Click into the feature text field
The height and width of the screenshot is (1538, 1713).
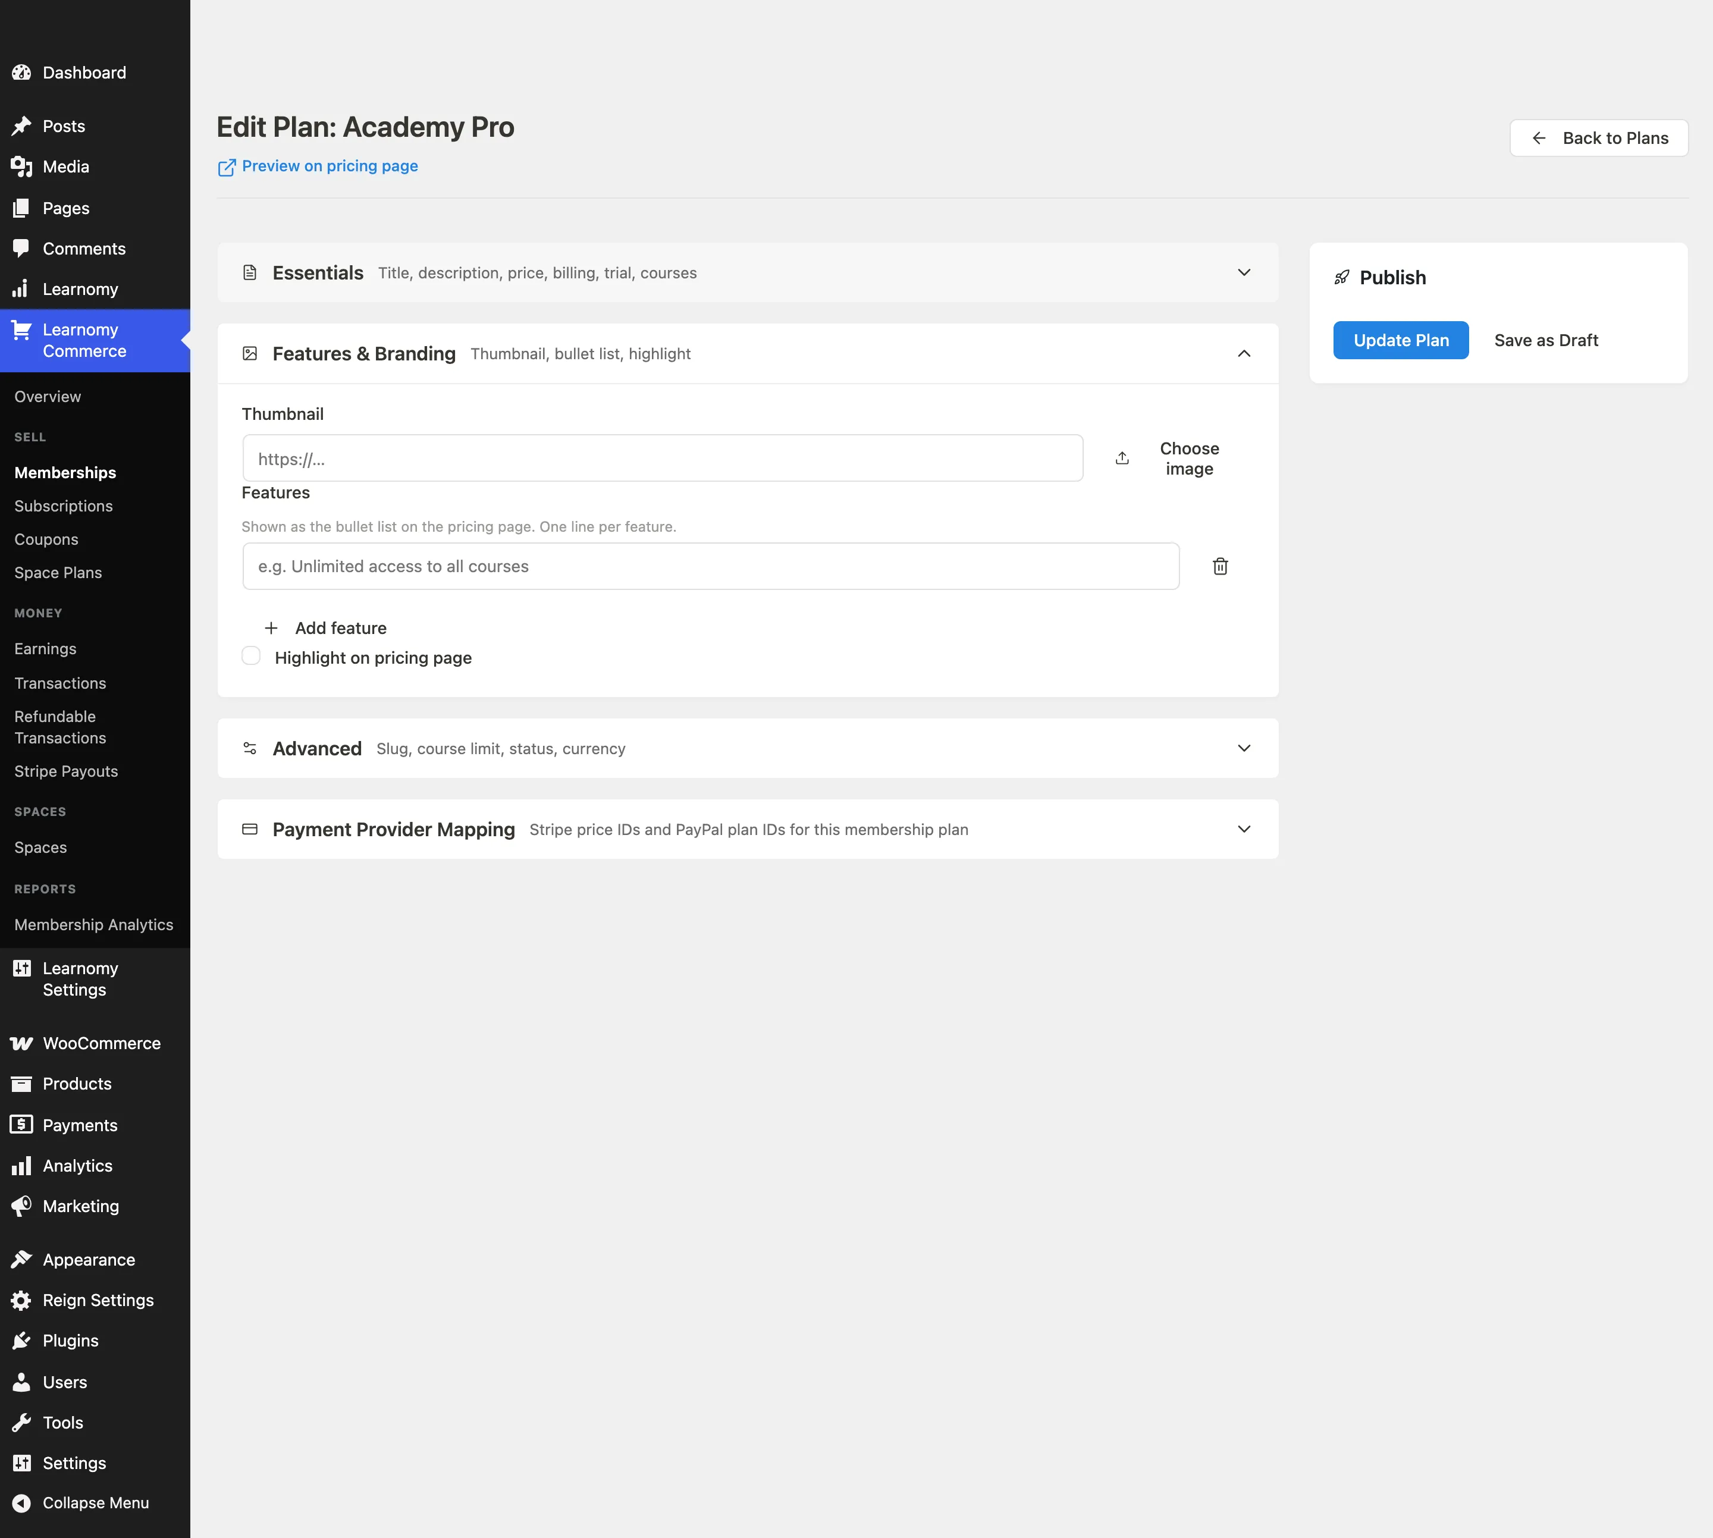coord(711,566)
